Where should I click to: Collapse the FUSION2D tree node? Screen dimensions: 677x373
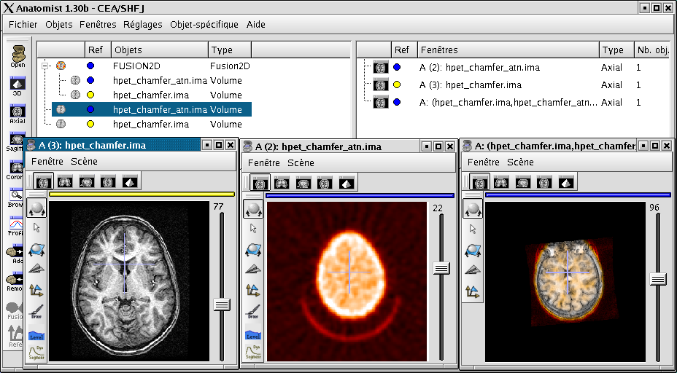[45, 66]
